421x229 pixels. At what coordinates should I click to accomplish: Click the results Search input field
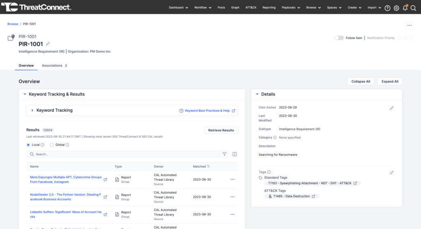tap(123, 154)
